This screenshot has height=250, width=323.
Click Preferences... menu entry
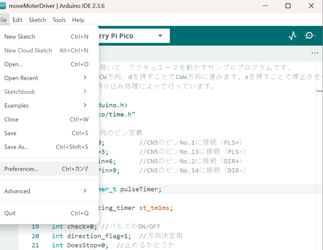pyautogui.click(x=22, y=169)
